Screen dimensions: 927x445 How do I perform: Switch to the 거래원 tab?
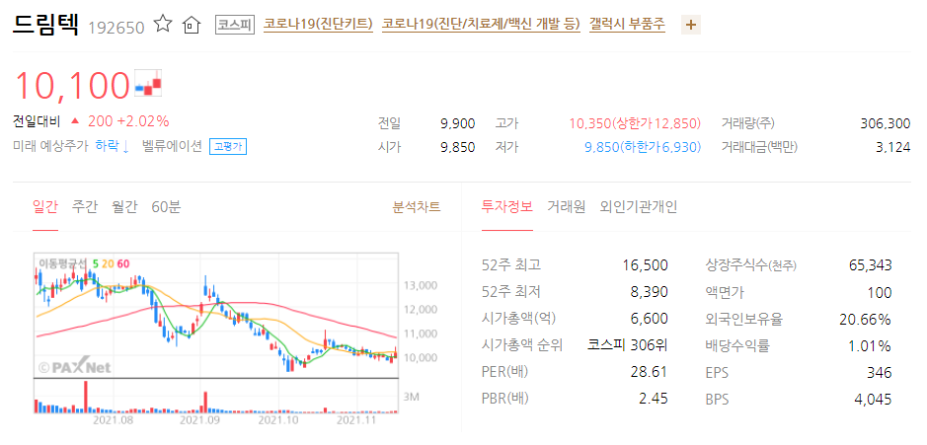coord(566,207)
